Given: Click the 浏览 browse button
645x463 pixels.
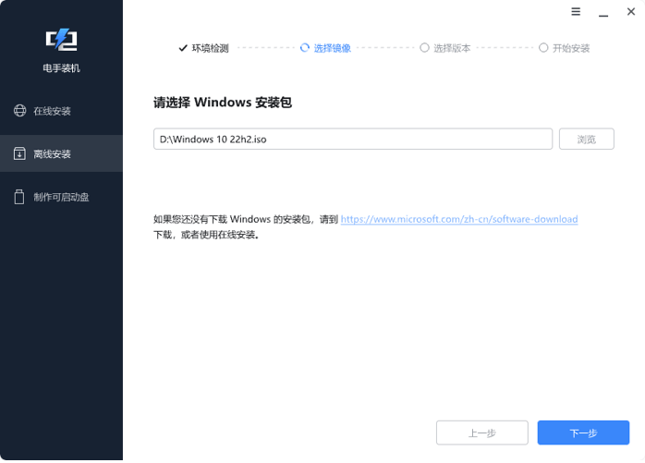Looking at the screenshot, I should point(587,140).
